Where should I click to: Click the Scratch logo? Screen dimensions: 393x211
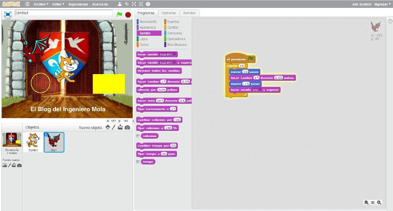pos(11,4)
